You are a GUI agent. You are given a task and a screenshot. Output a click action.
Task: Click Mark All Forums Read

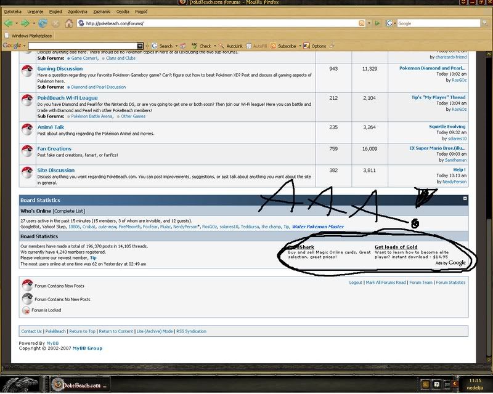click(x=386, y=283)
